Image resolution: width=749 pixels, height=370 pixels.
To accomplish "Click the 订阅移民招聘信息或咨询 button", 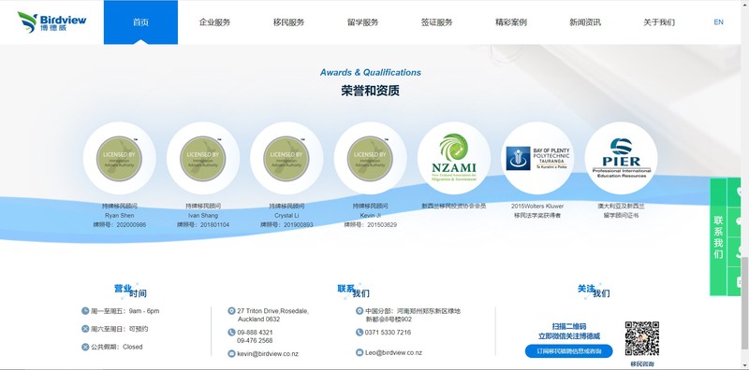I will (x=568, y=351).
